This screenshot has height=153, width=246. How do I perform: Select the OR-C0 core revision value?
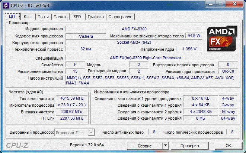coord(228,71)
